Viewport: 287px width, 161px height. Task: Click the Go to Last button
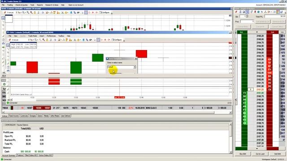(260, 154)
